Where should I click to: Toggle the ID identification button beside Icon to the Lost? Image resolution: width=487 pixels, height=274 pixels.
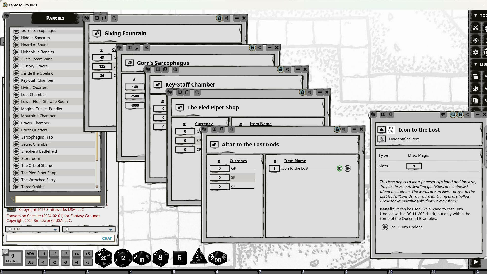[x=339, y=168]
